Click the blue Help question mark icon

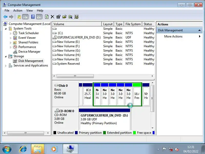tap(33, 17)
